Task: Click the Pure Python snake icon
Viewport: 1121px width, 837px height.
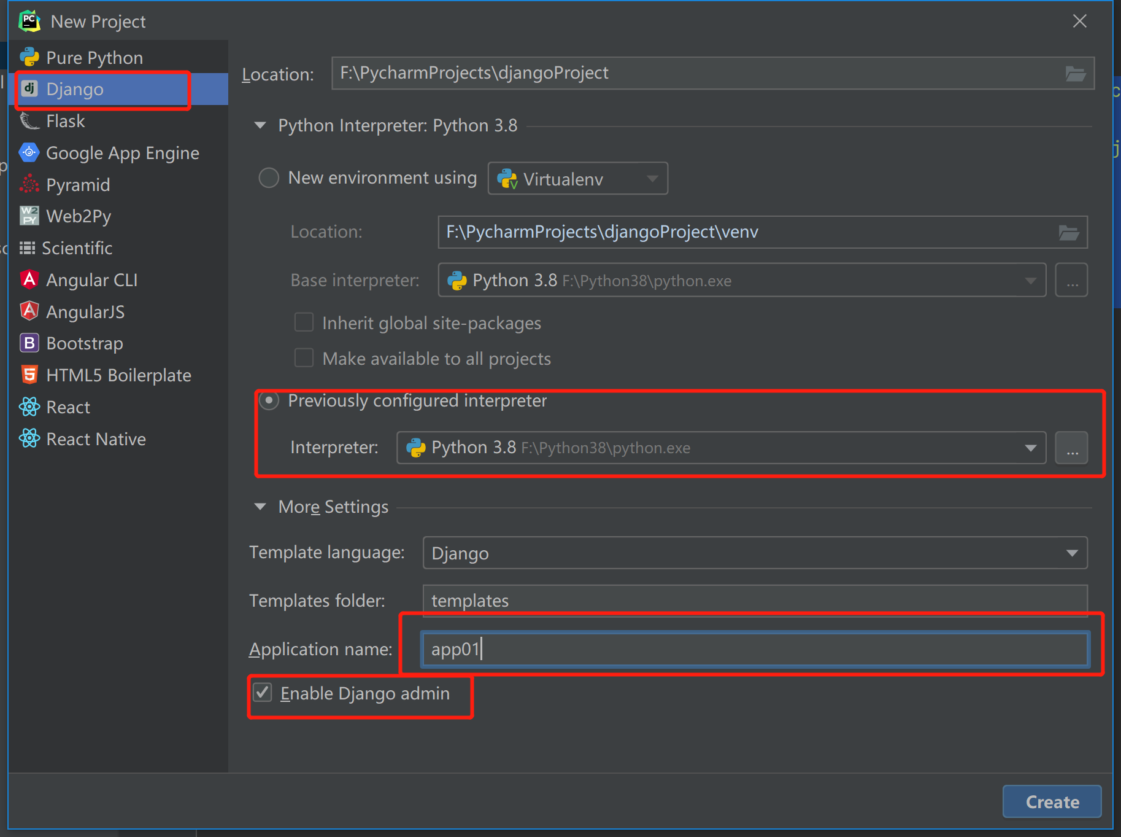Action: (x=29, y=57)
